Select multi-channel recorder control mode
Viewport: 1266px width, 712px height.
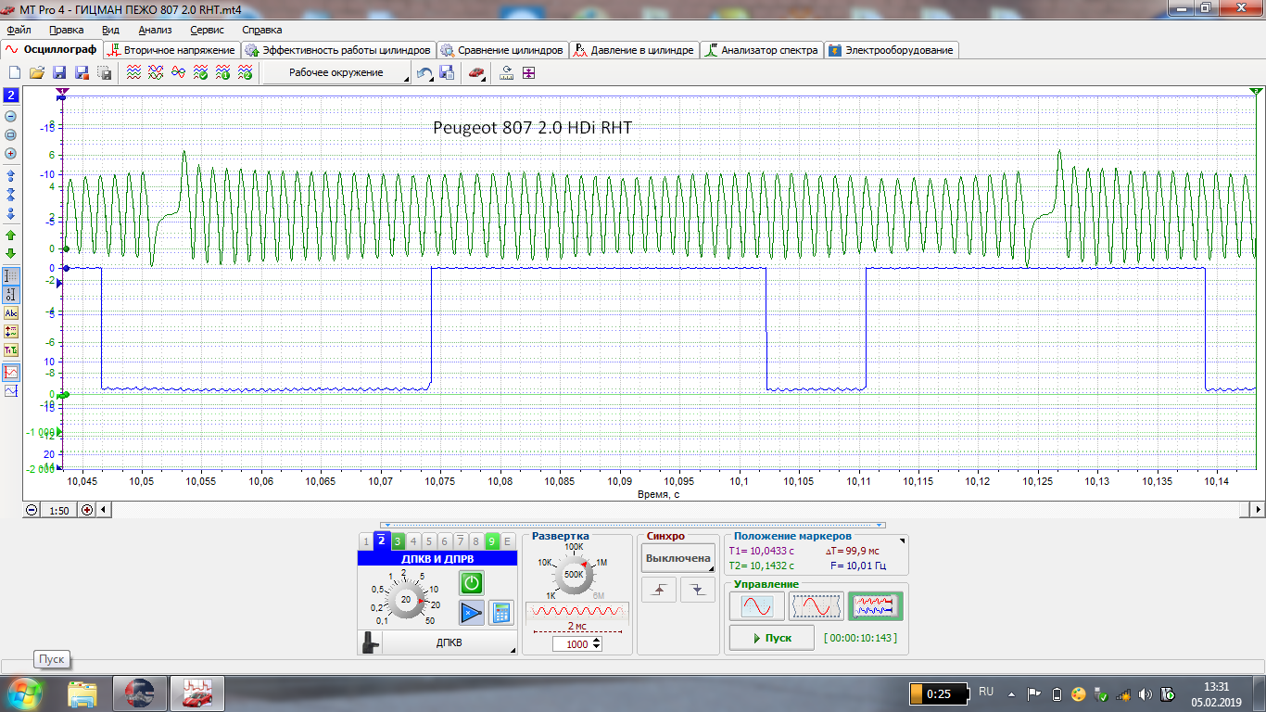point(876,606)
